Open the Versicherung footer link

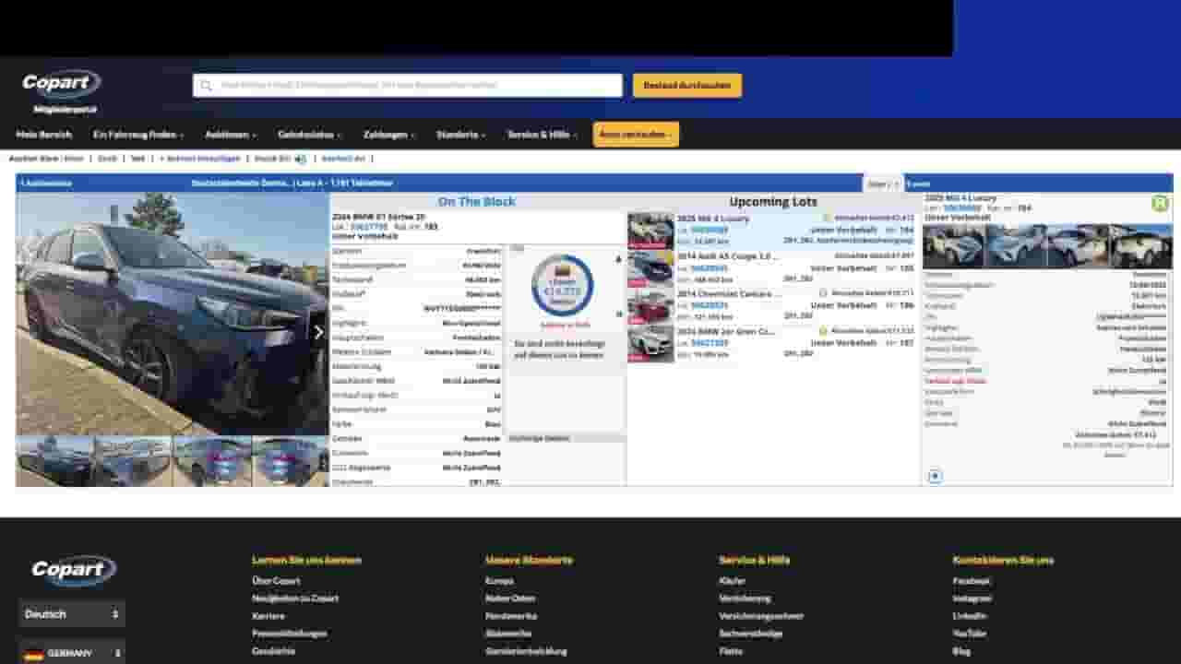pyautogui.click(x=745, y=599)
